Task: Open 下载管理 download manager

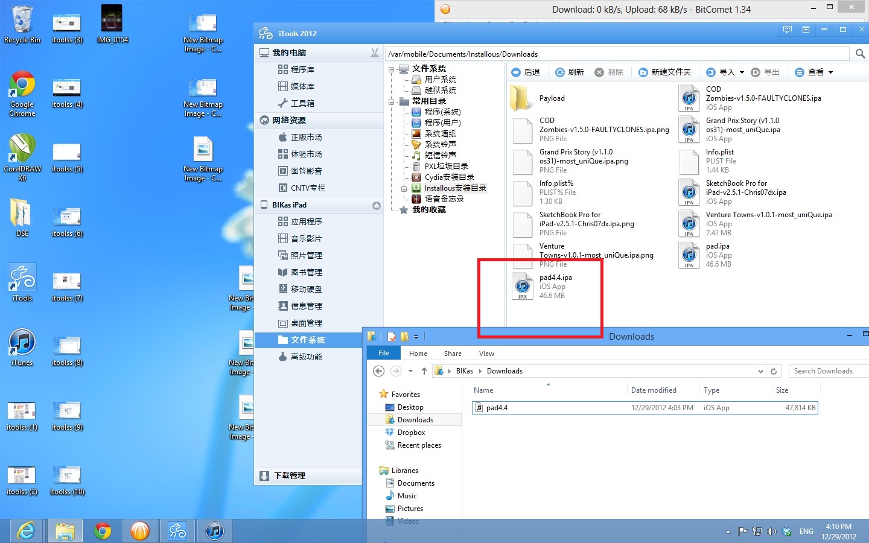Action: click(282, 475)
